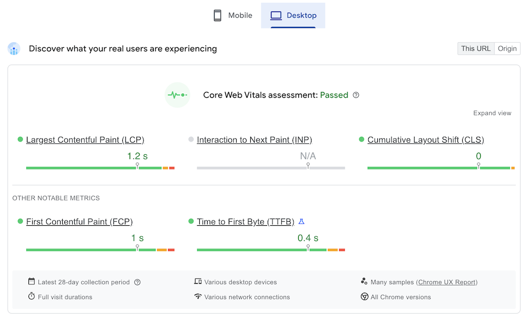Click the many samples icon
This screenshot has height=319, width=527.
(x=364, y=282)
